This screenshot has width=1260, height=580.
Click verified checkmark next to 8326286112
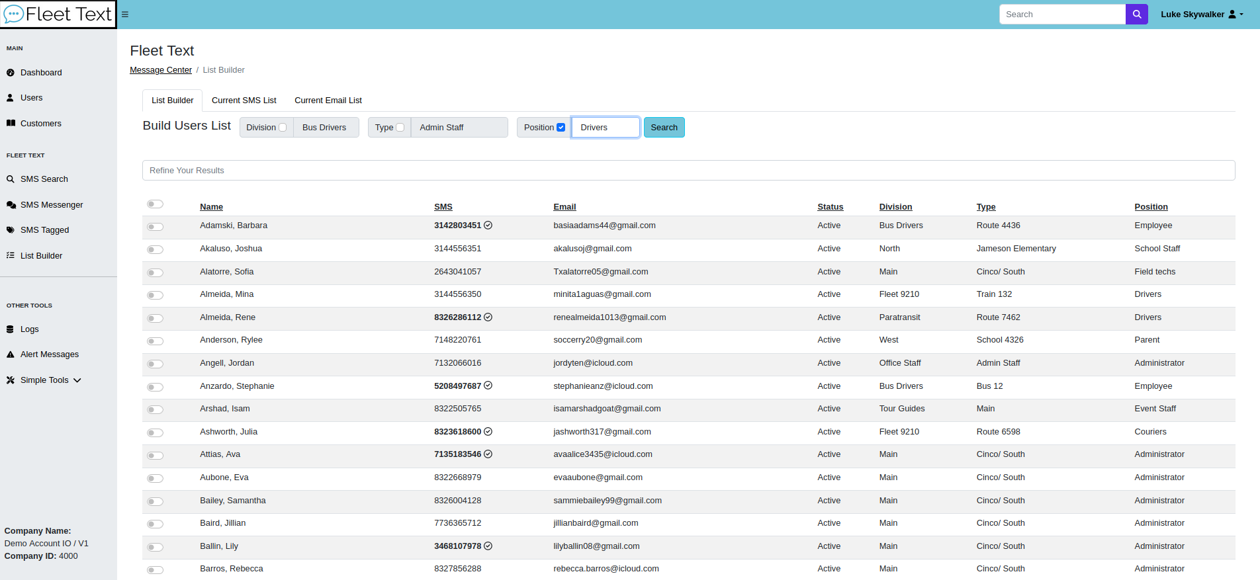click(488, 317)
